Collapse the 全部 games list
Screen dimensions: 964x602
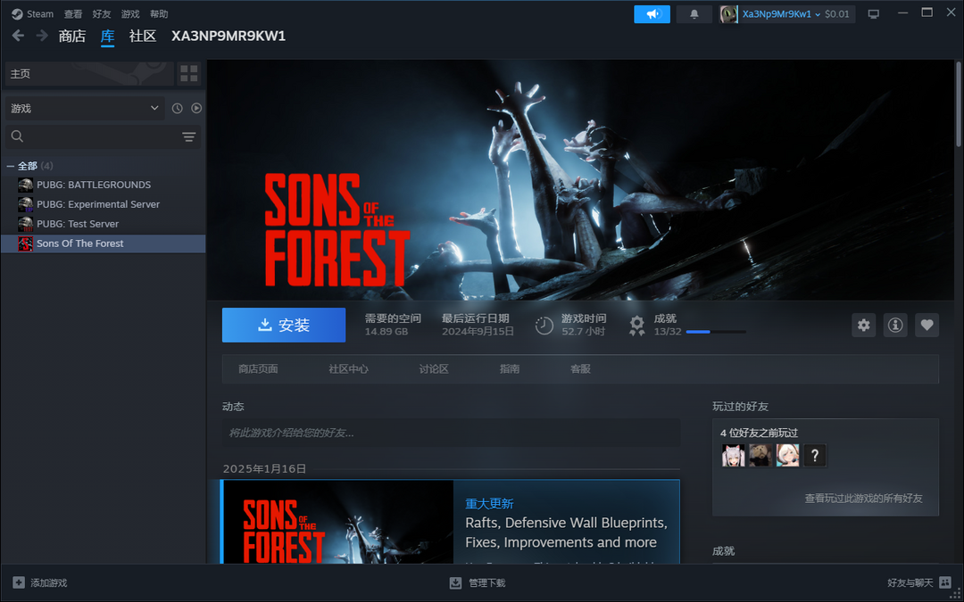11,166
